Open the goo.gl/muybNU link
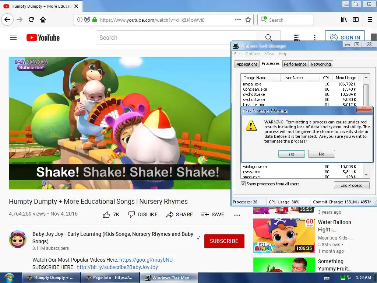This screenshot has width=377, height=283. (146, 260)
